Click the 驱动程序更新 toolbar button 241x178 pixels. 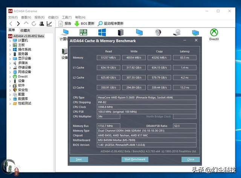pos(111,23)
